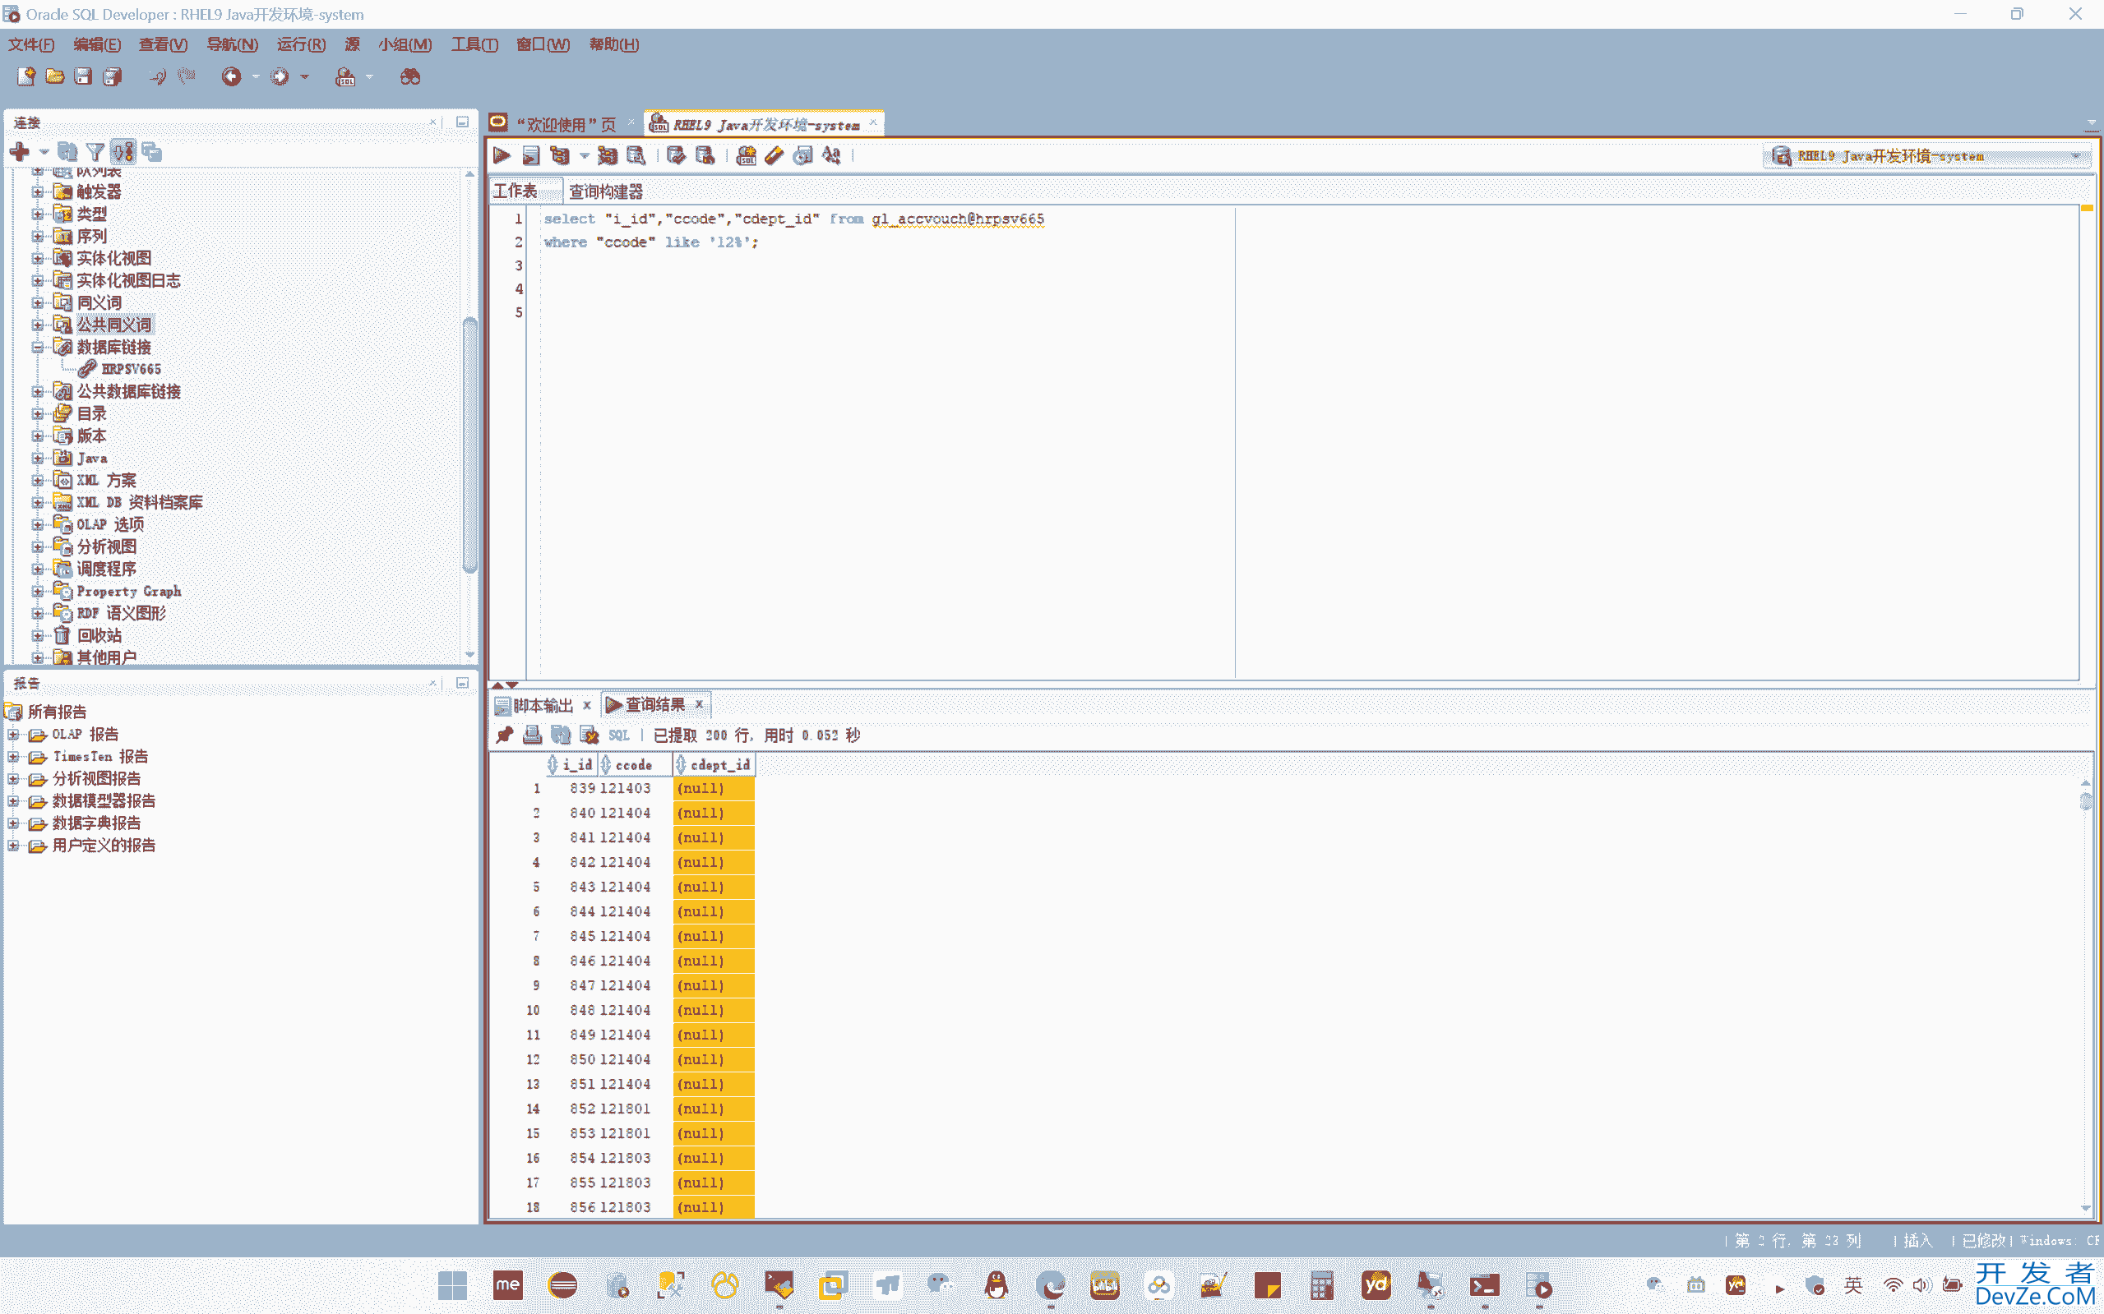Open the Edge browser from taskbar
The width and height of the screenshot is (2104, 1314).
pyautogui.click(x=1050, y=1285)
